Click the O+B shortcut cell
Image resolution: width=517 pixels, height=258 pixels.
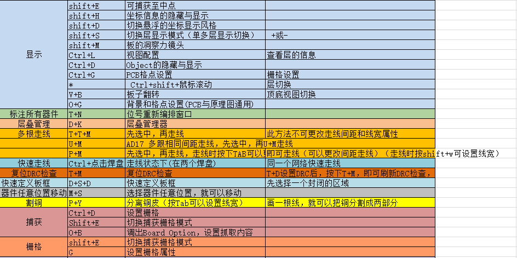(x=96, y=233)
